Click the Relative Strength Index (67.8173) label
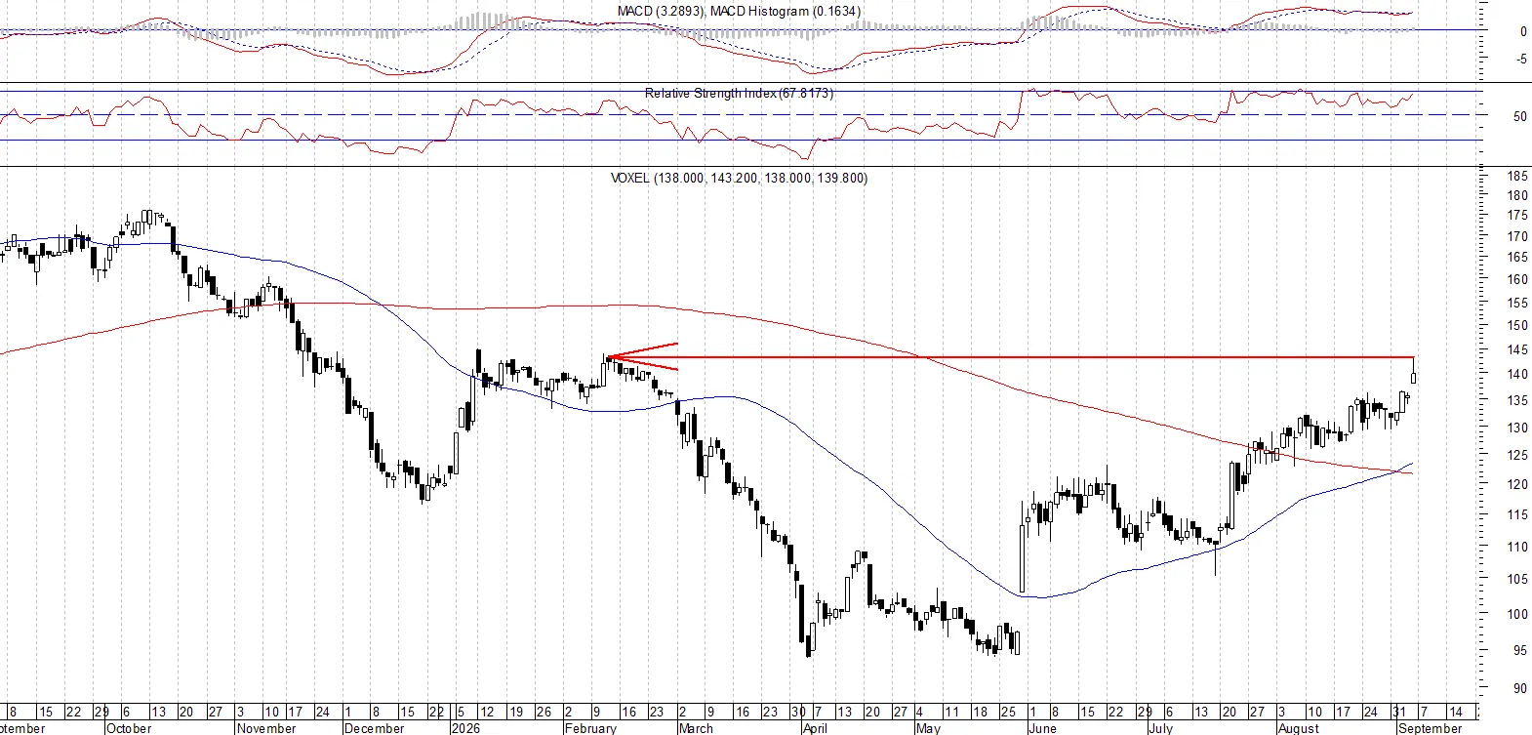Image resolution: width=1532 pixels, height=735 pixels. point(739,93)
